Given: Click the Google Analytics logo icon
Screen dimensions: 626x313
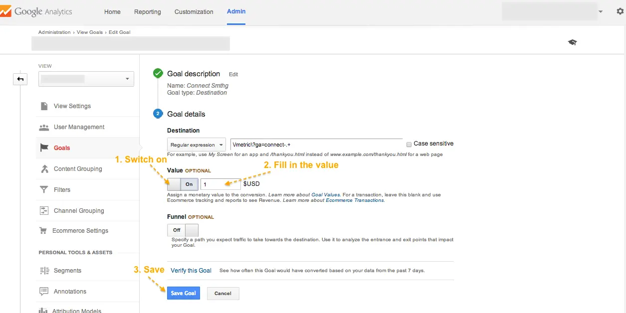Looking at the screenshot, I should click(x=5, y=11).
